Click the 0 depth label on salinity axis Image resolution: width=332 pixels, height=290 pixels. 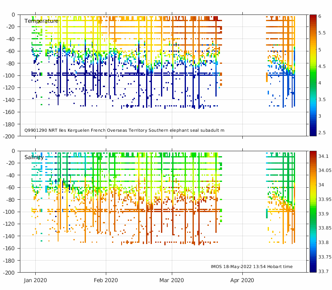coord(13,151)
